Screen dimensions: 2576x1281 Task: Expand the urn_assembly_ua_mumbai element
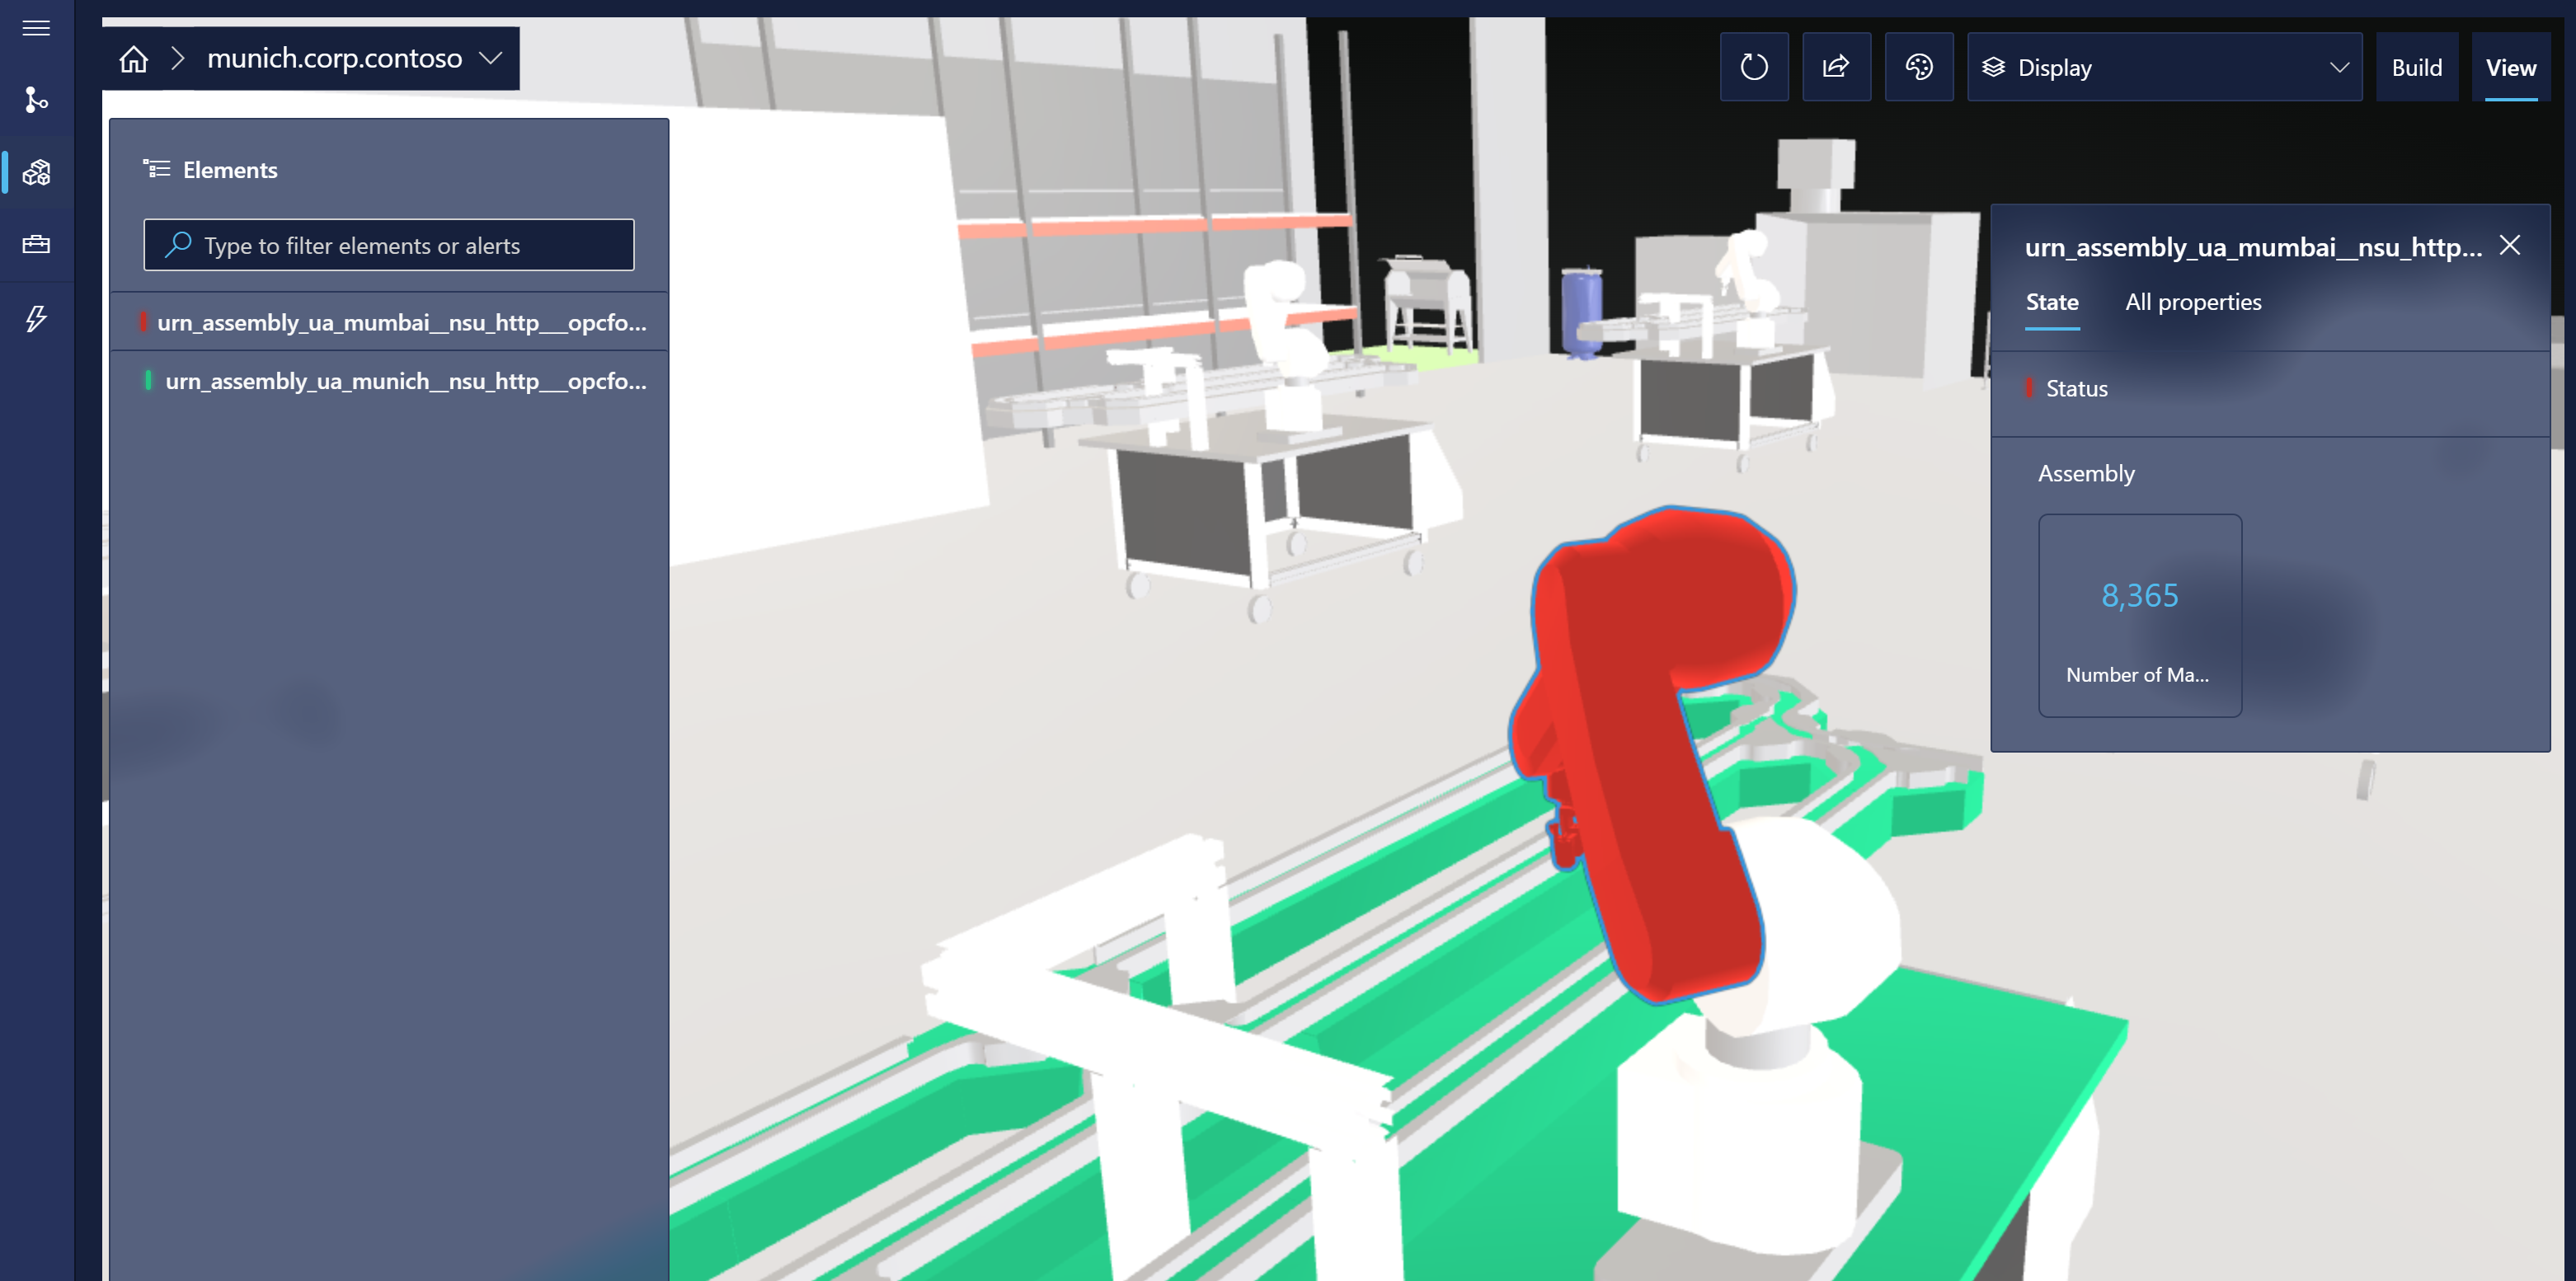(402, 321)
